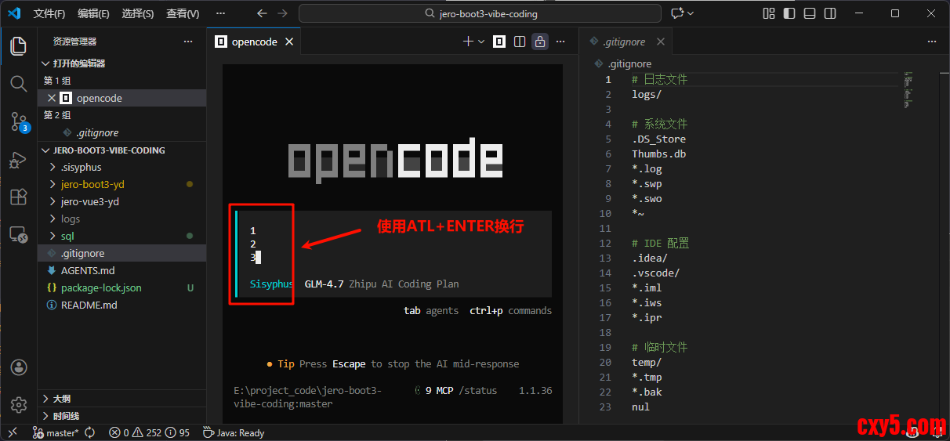This screenshot has width=950, height=441.
Task: Open the Extensions view
Action: [19, 197]
